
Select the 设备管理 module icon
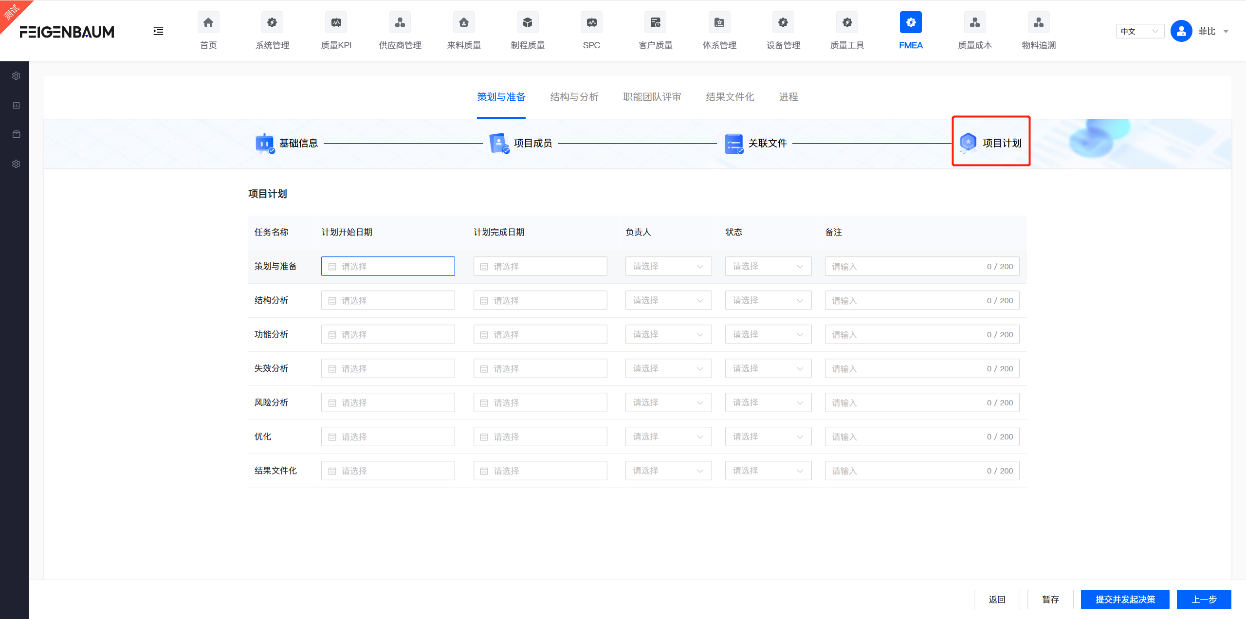[x=783, y=22]
